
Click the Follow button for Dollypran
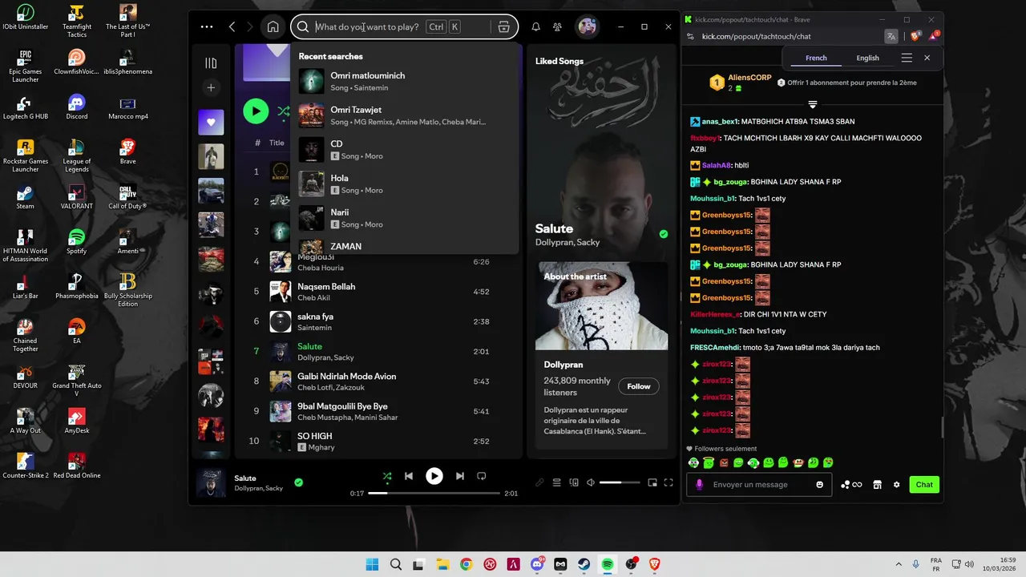click(x=639, y=386)
